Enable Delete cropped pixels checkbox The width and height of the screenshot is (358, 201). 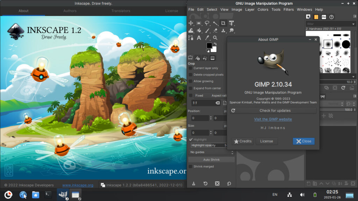click(191, 75)
